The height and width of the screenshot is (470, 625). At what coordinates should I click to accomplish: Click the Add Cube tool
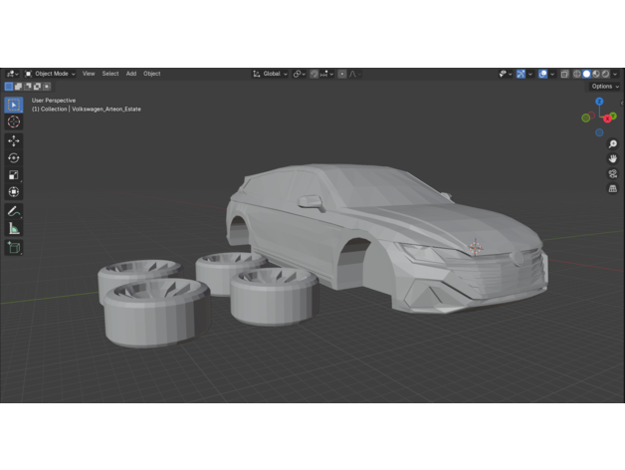(x=14, y=247)
